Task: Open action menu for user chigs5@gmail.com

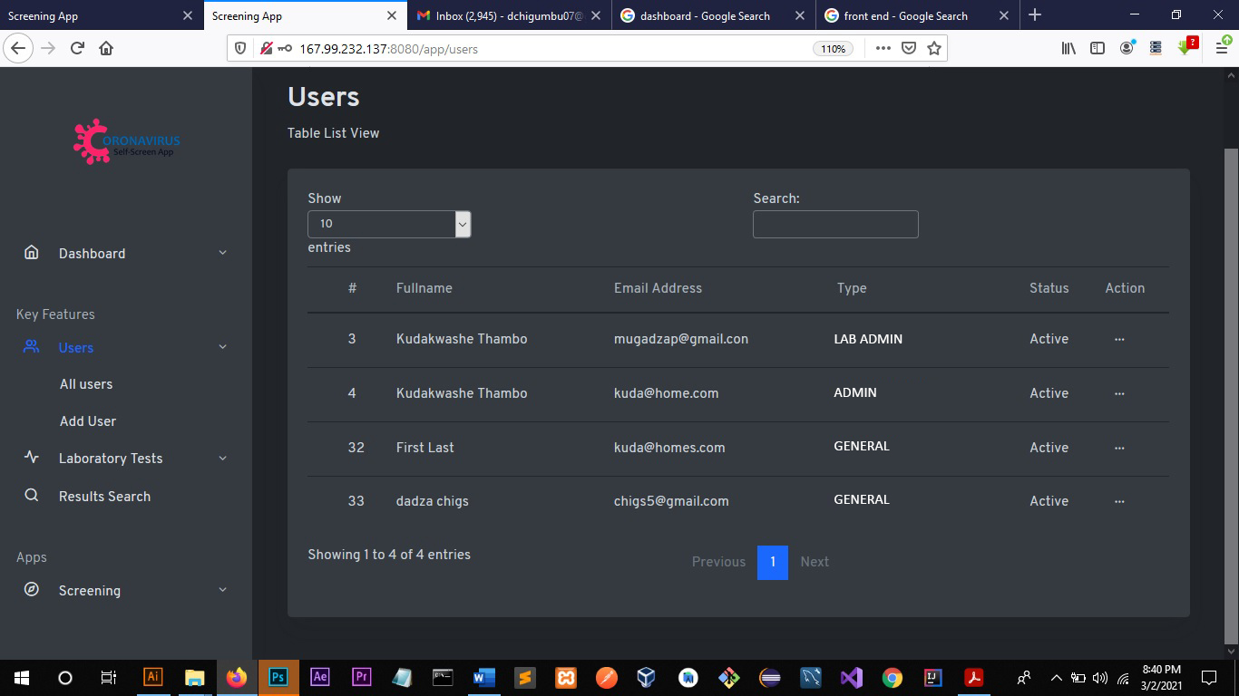Action: tap(1119, 501)
